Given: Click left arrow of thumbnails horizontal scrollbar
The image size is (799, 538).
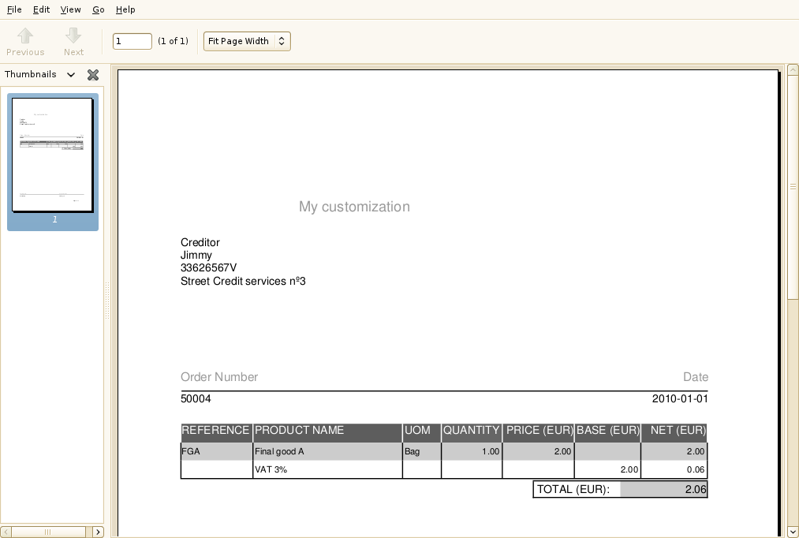Looking at the screenshot, I should click(6, 532).
